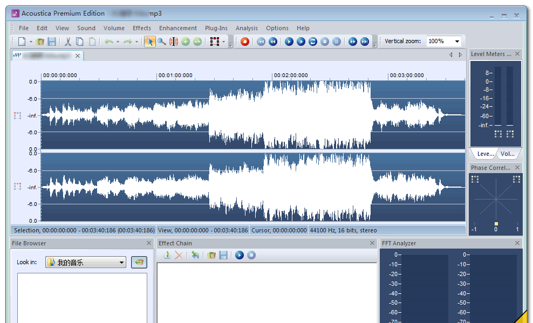Expand the transport toolbar overflow options arrow

375,45
